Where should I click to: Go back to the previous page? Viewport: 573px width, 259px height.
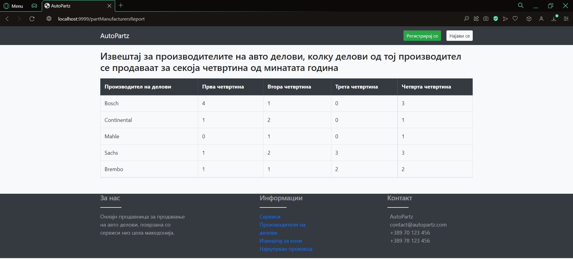coord(7,19)
